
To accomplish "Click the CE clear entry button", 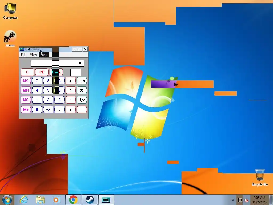I will (42, 72).
